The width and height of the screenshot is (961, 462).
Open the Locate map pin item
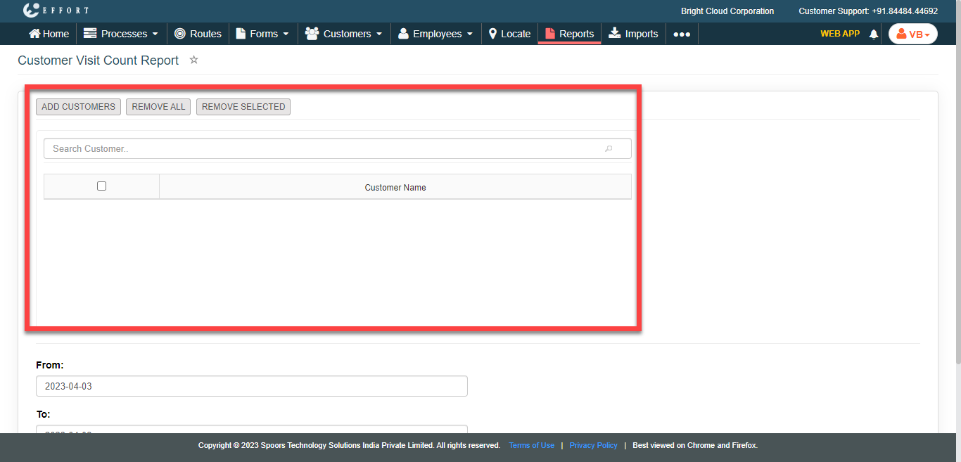(x=493, y=34)
